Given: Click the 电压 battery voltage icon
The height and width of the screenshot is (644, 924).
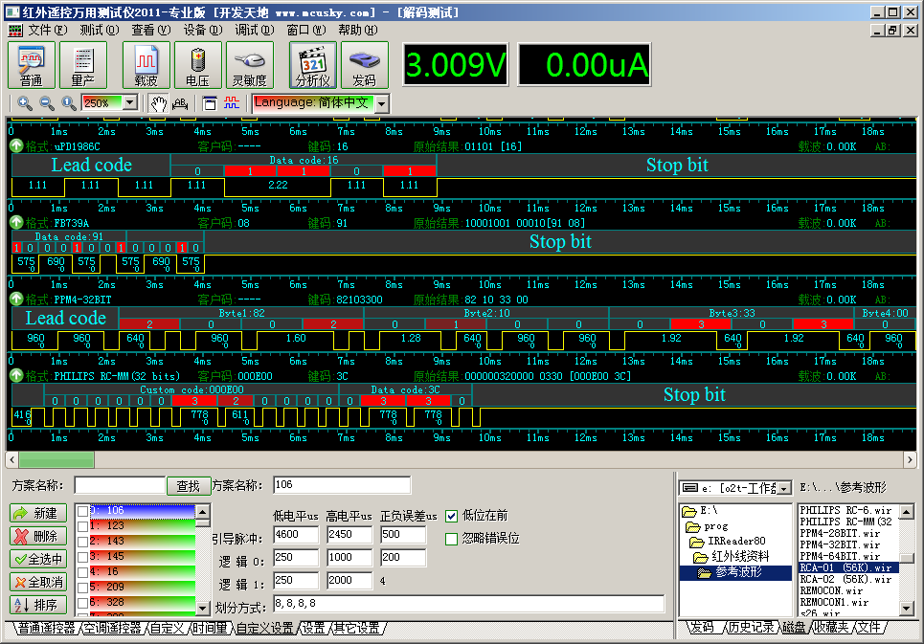Looking at the screenshot, I should pyautogui.click(x=198, y=65).
